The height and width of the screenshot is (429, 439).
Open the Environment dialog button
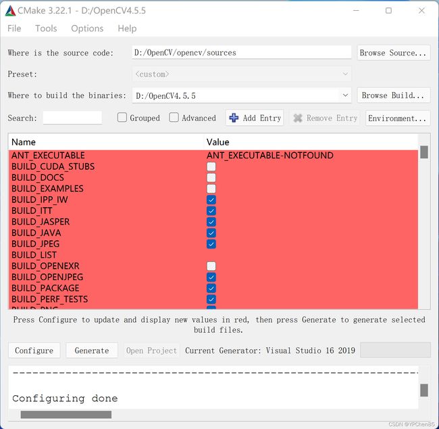(397, 118)
